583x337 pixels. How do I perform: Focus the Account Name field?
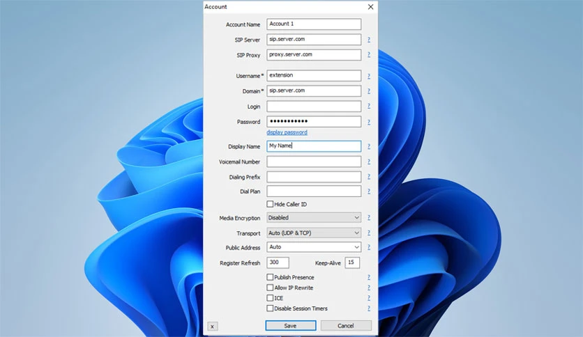click(x=314, y=24)
